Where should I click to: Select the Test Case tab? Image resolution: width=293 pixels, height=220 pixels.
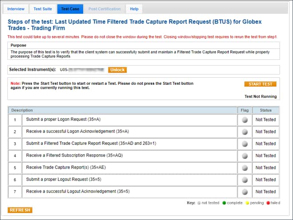pyautogui.click(x=70, y=9)
